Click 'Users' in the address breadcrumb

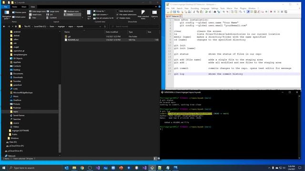[x=52, y=27]
